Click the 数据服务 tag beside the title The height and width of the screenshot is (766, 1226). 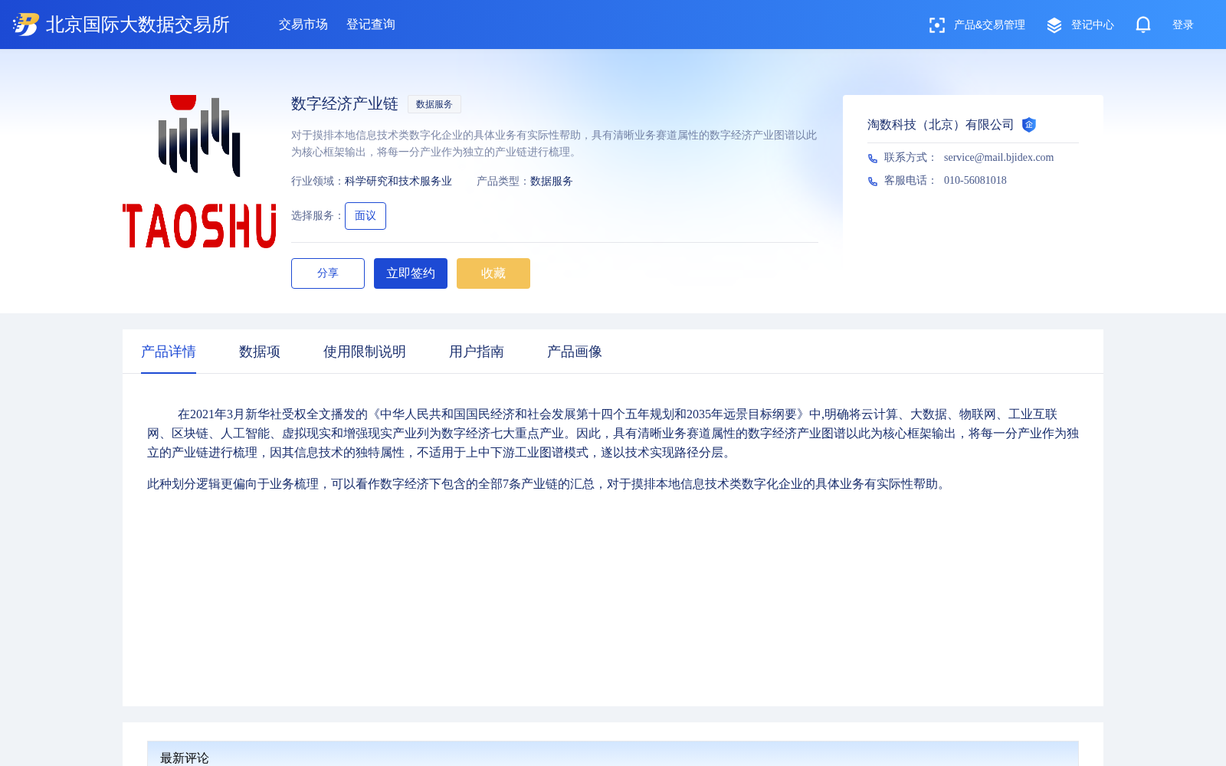coord(434,104)
